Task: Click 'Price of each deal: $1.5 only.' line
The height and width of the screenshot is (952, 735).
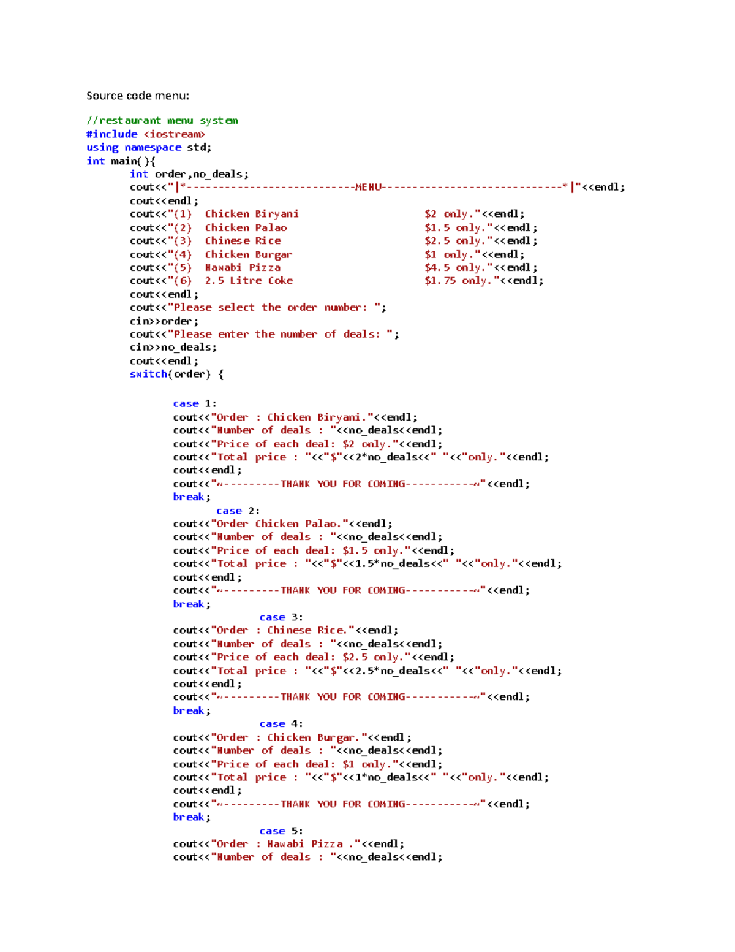Action: pos(314,550)
